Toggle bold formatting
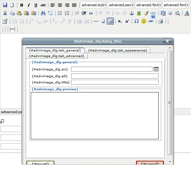Viewport: 191px width, 169px height. click(21, 5)
